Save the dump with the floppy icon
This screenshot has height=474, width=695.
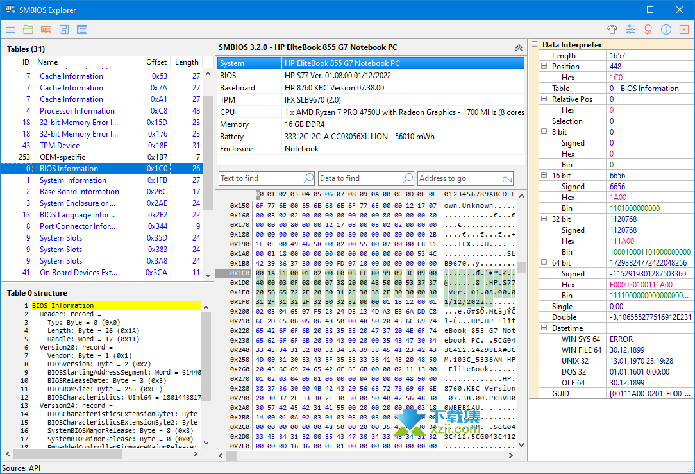click(x=64, y=30)
